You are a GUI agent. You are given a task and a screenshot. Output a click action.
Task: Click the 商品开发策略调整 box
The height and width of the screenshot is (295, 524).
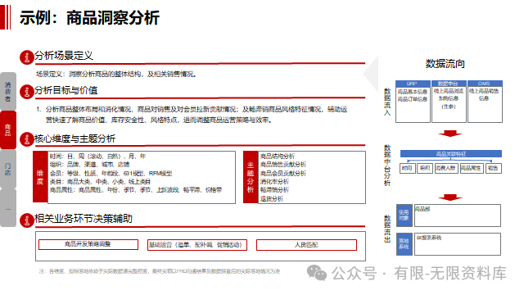tap(88, 244)
